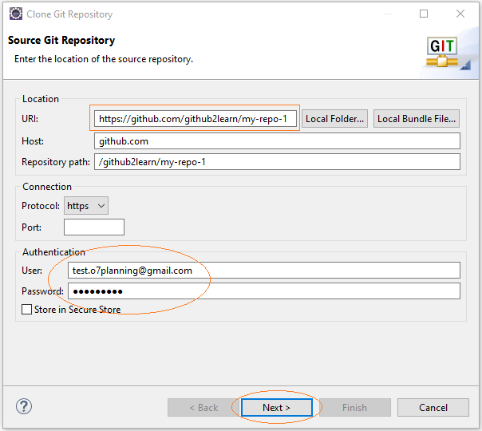
Task: Focus the URI input field
Action: coord(196,119)
